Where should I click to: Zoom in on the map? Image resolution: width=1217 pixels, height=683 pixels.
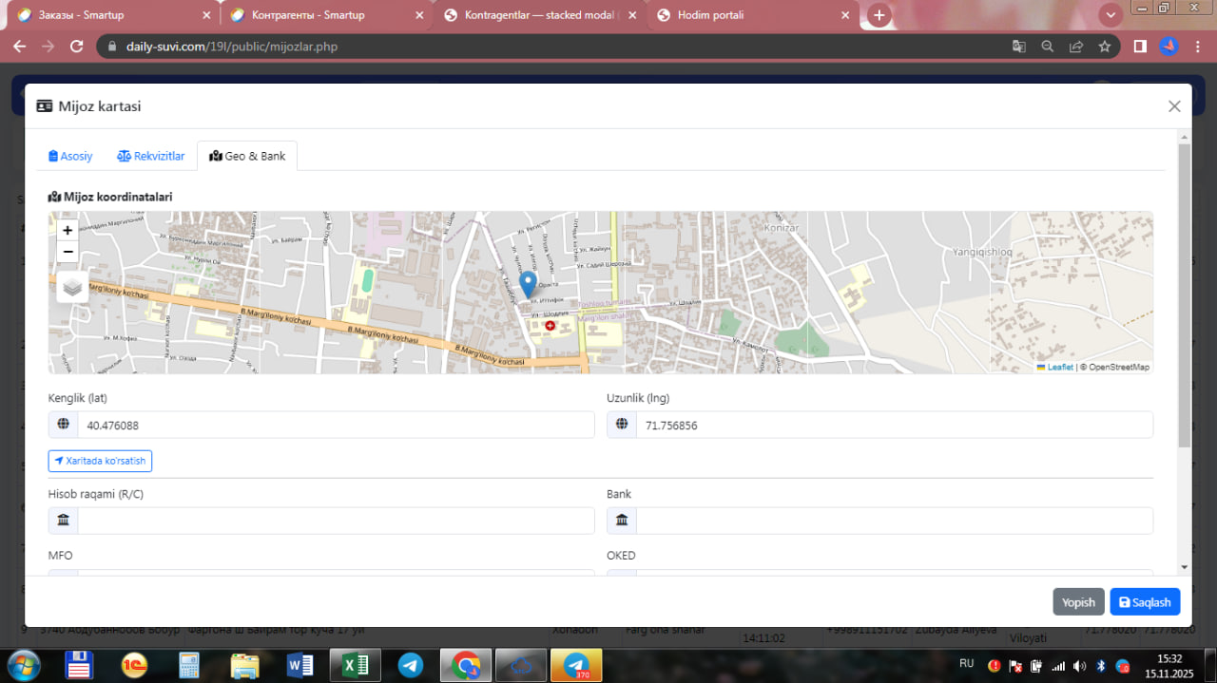click(x=68, y=230)
